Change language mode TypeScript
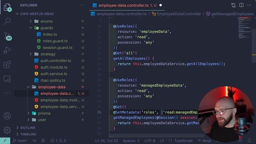 pyautogui.click(x=183, y=140)
